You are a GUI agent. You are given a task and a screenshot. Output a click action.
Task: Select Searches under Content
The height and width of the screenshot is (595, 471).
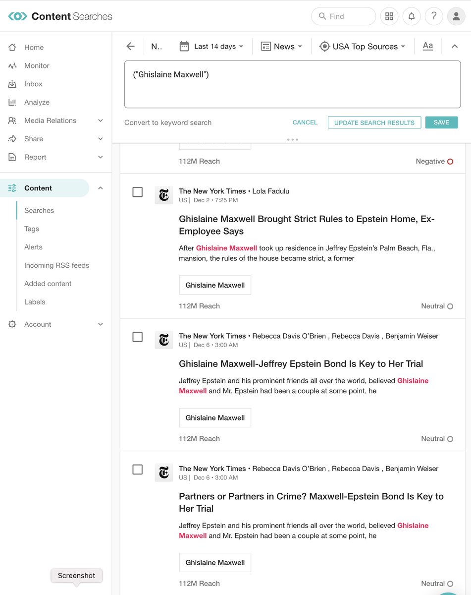coord(39,210)
